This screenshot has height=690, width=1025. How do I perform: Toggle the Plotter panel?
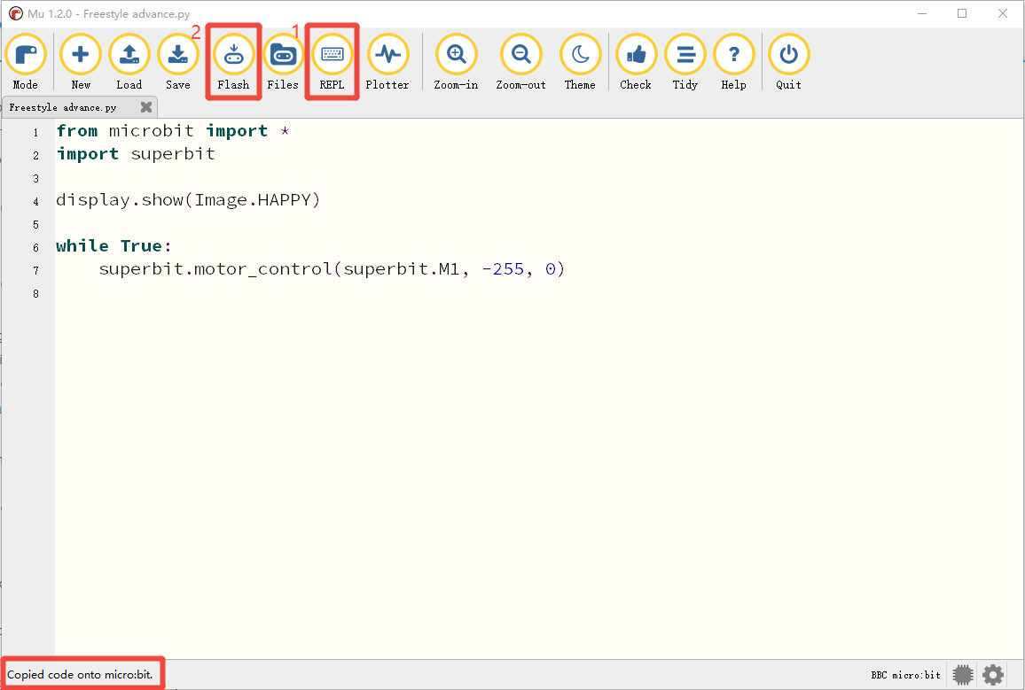point(387,63)
